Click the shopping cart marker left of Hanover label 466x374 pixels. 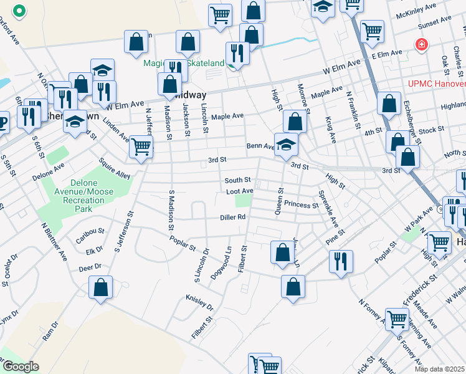tap(440, 241)
